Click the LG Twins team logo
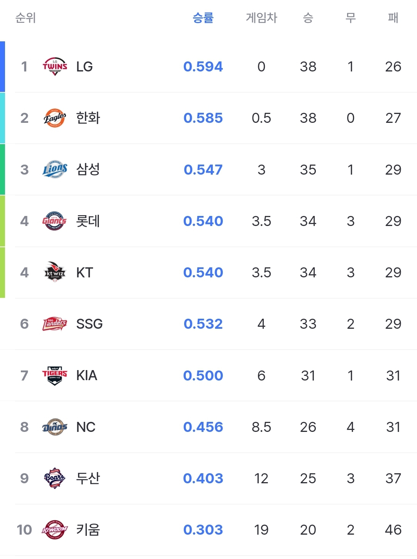The width and height of the screenshot is (417, 559). 55,66
